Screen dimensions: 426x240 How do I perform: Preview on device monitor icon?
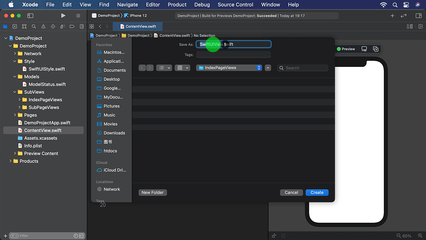pos(364,49)
